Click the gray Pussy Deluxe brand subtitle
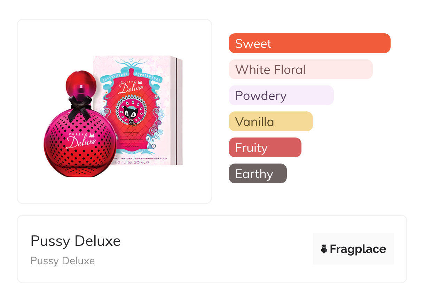This screenshot has height=300, width=424. point(63,261)
